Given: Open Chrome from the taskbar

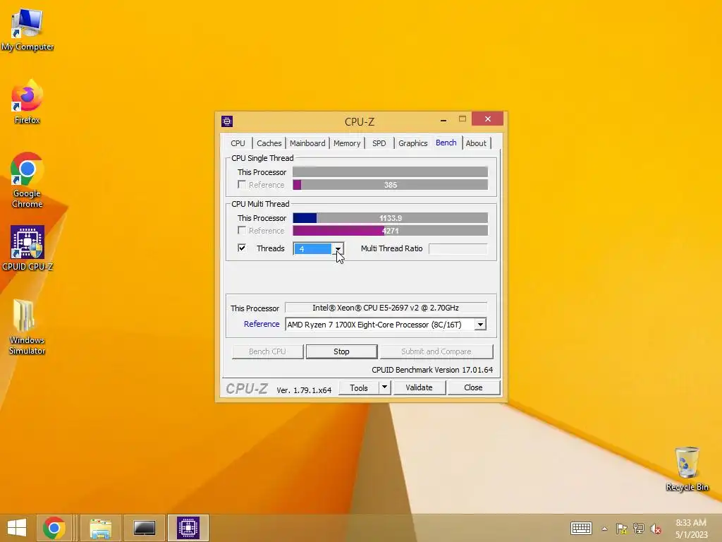Looking at the screenshot, I should coord(54,528).
